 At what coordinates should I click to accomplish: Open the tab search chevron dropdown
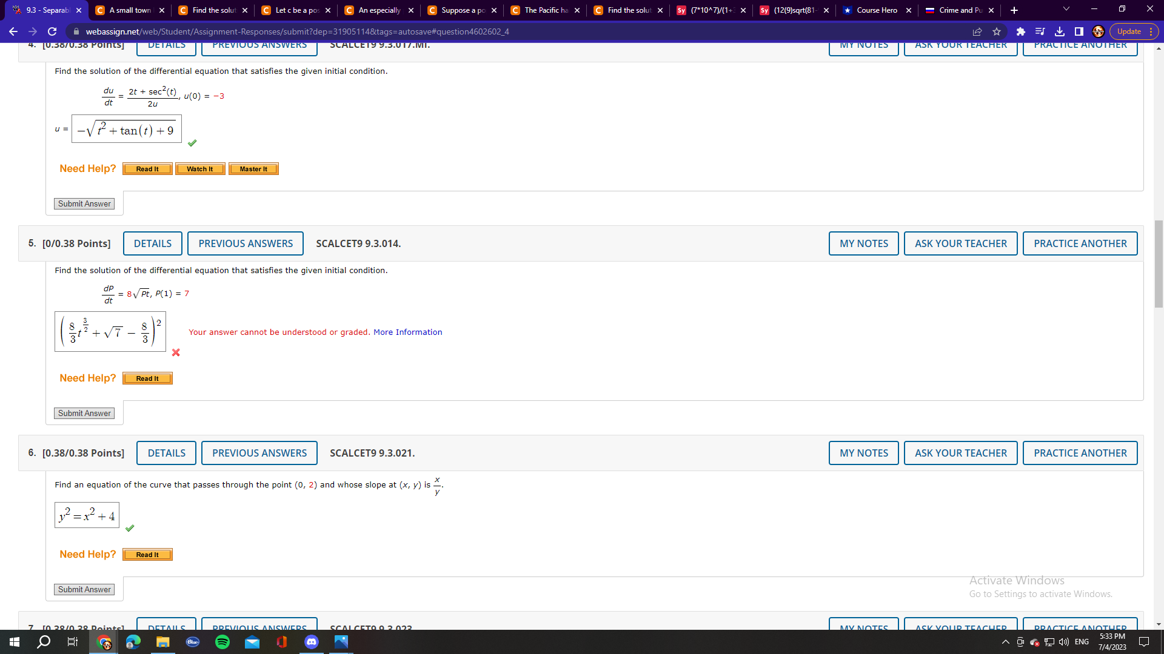tap(1066, 10)
